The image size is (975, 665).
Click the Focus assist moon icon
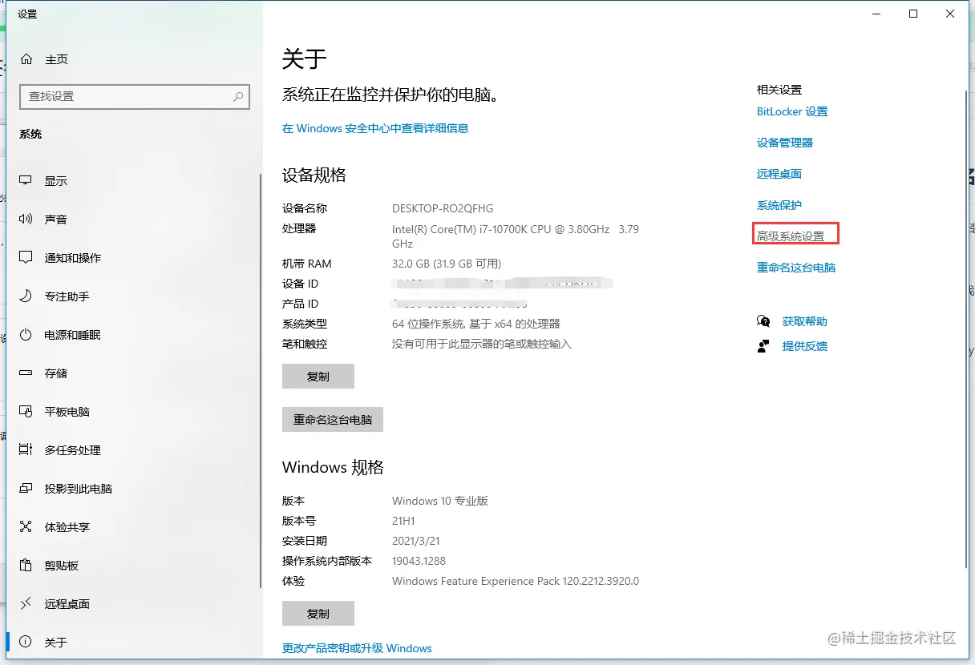coord(26,296)
